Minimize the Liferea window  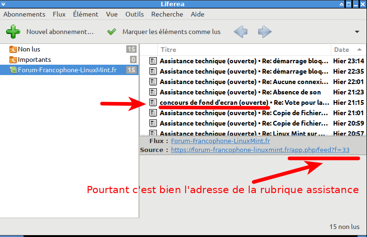(x=356, y=4)
